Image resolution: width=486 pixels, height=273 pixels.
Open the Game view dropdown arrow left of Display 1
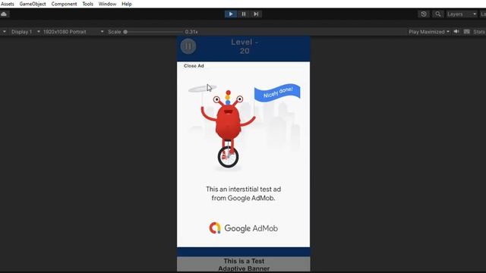pyautogui.click(x=5, y=32)
